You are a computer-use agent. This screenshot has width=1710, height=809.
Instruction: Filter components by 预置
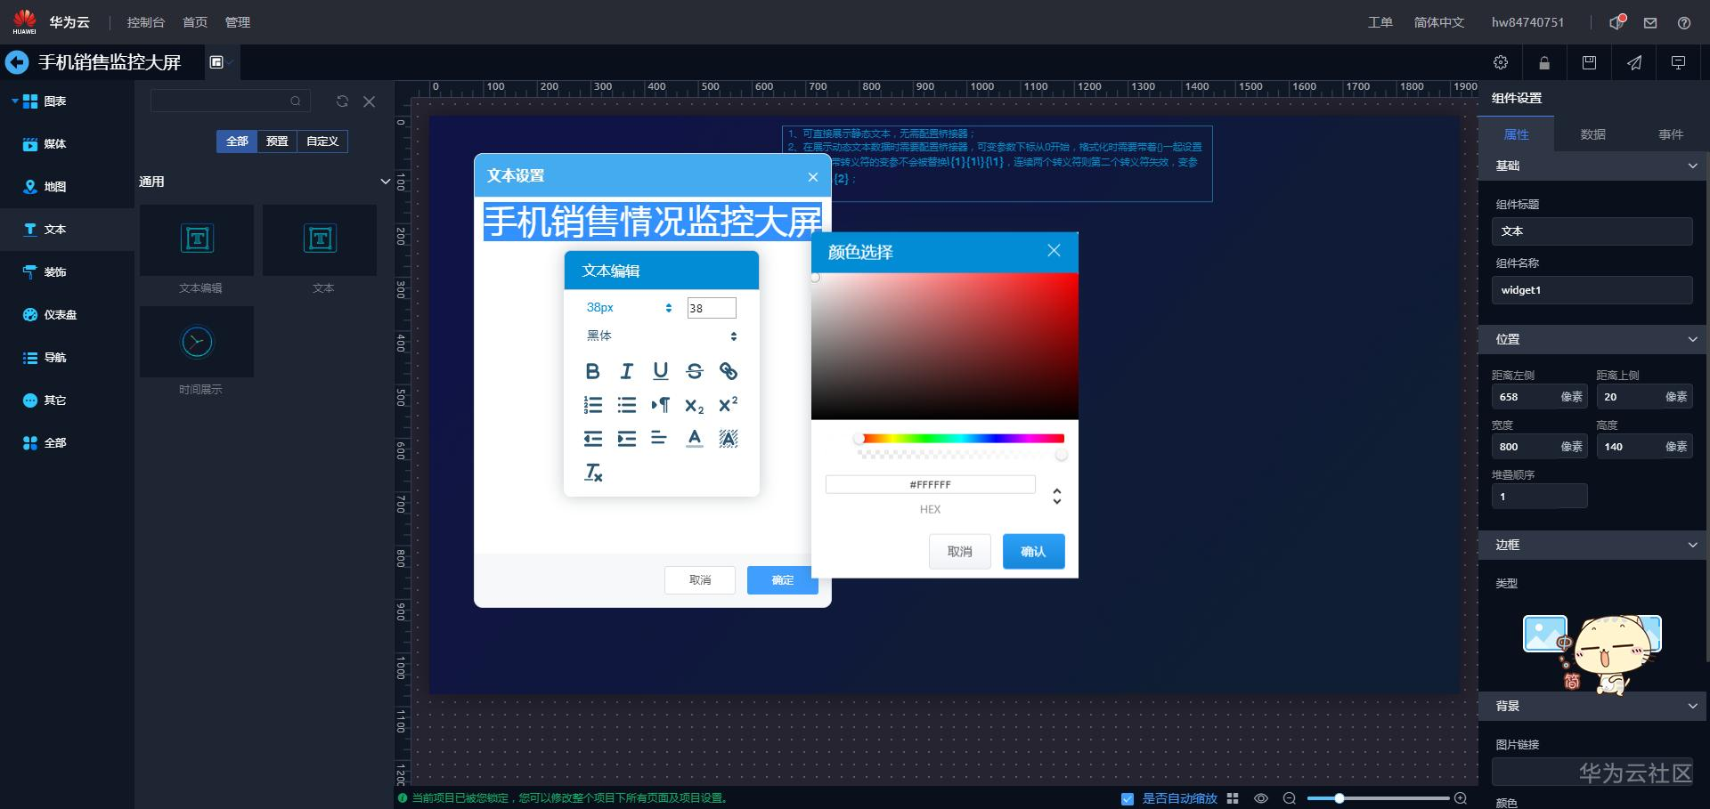click(277, 142)
